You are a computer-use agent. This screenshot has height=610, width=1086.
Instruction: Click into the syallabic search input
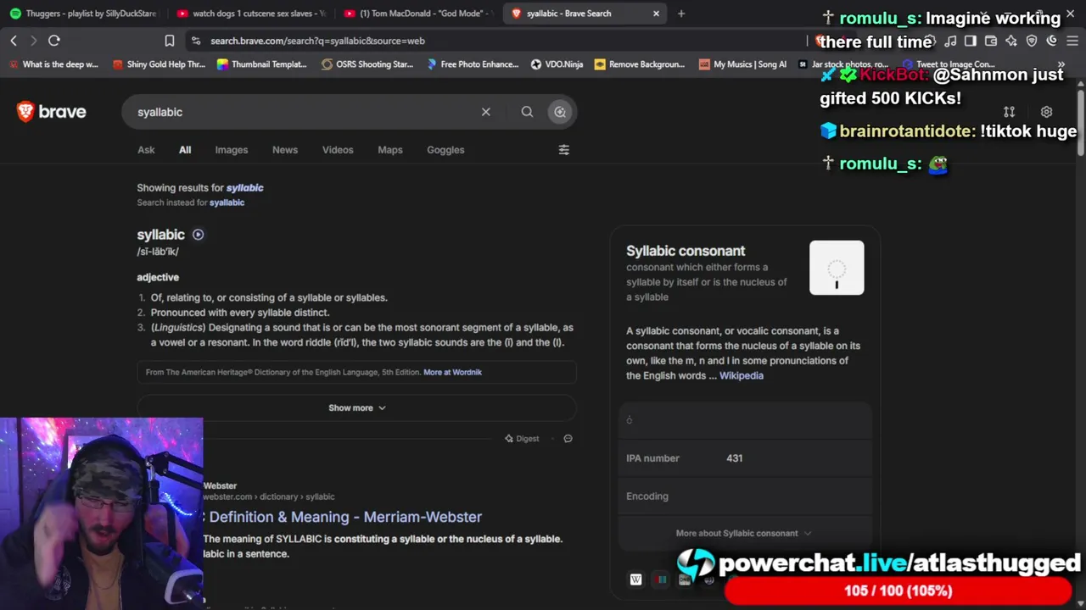pos(301,112)
